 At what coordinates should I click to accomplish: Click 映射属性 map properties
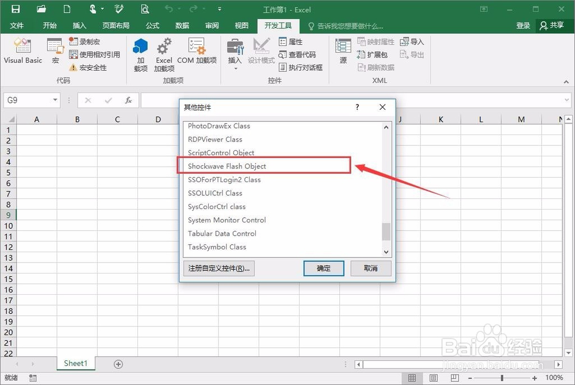coord(376,42)
